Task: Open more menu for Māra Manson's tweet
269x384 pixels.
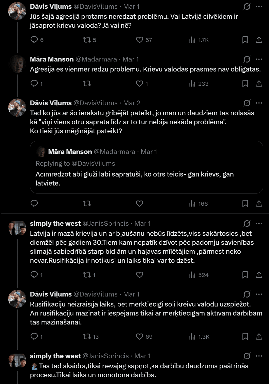Action: coord(259,59)
